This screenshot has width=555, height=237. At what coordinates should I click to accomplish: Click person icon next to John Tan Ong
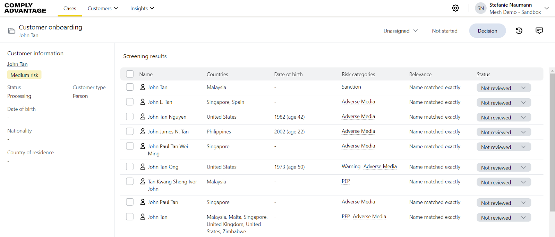[143, 167]
